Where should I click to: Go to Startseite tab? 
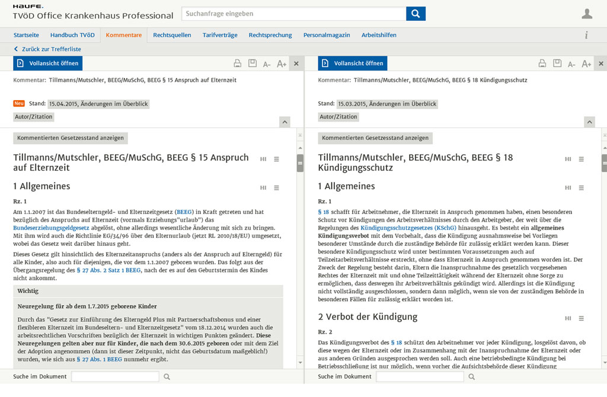pyautogui.click(x=26, y=35)
